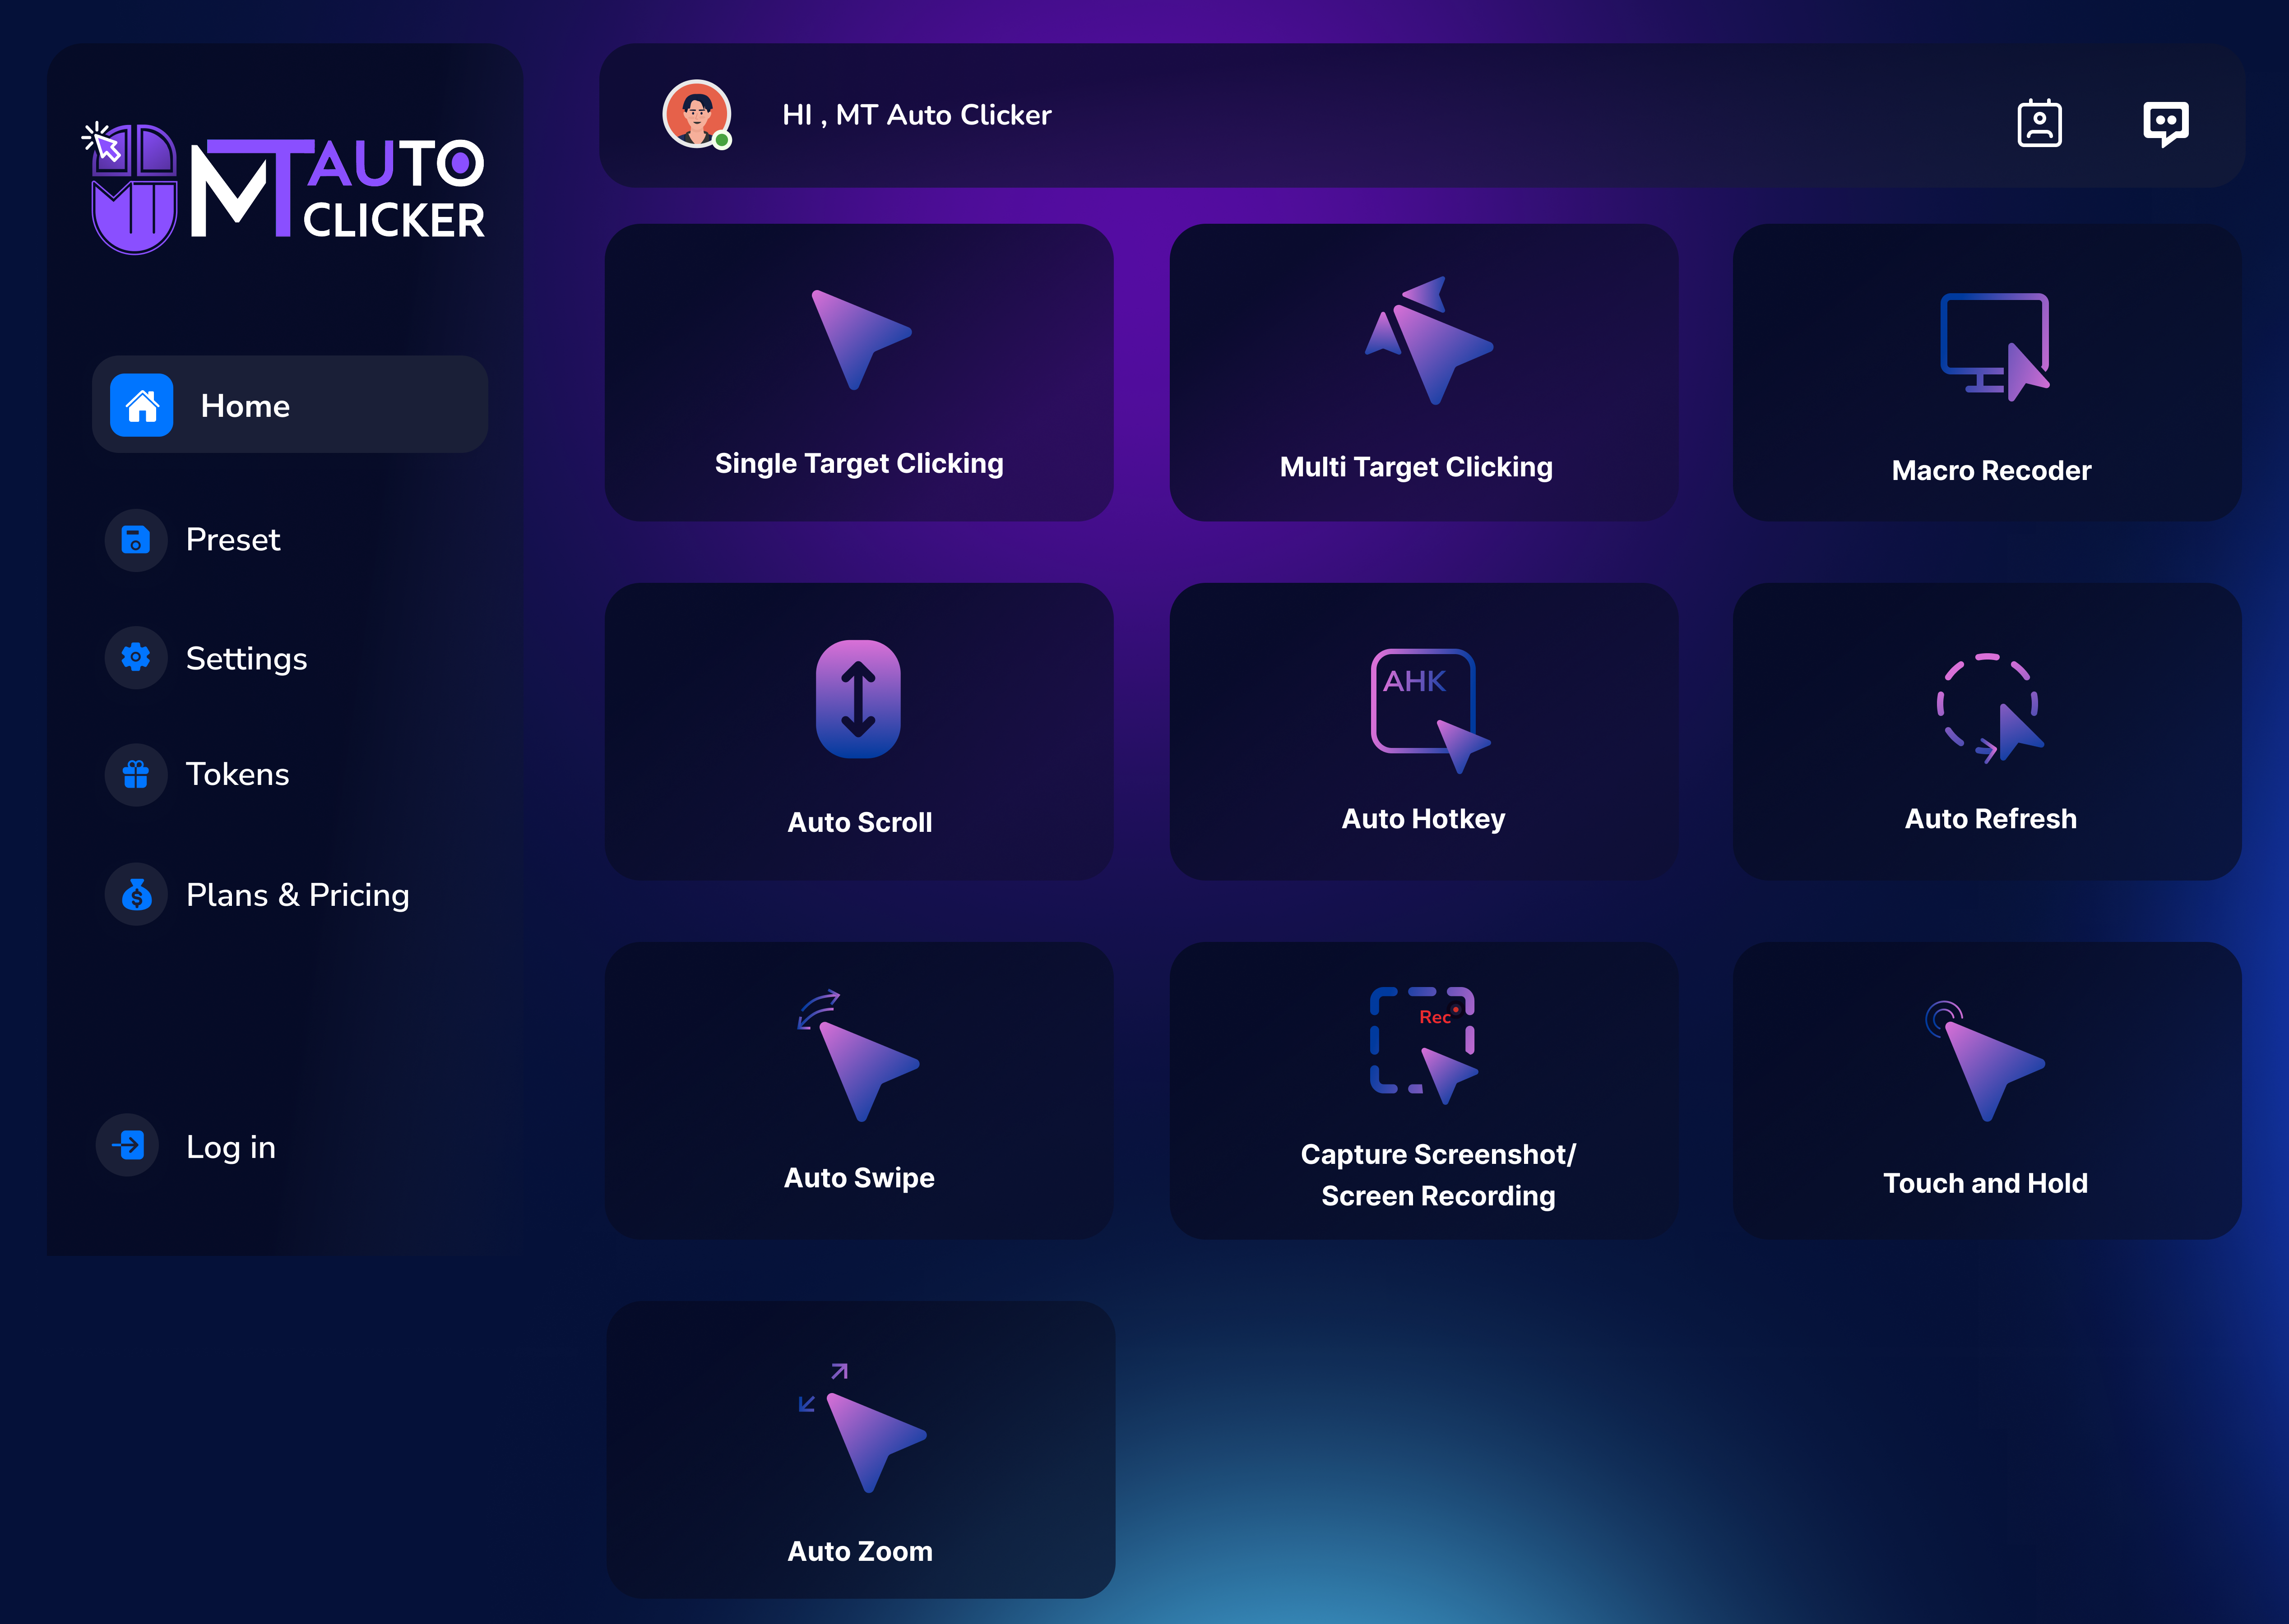
Task: Launch Capture Screenshot/Screen Recording
Action: 1423,1090
